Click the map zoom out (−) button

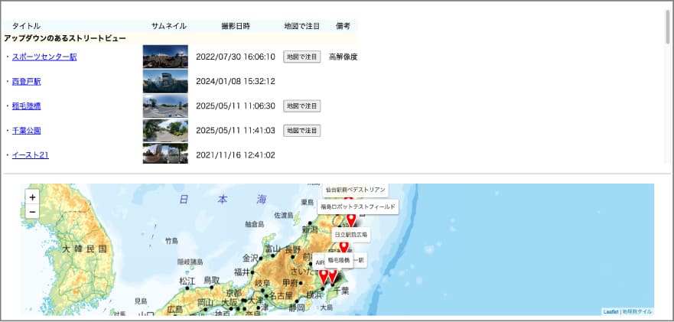pos(32,212)
